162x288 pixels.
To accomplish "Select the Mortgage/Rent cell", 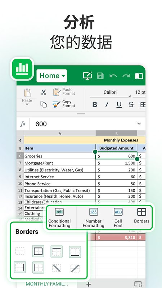I will pyautogui.click(x=60, y=163).
